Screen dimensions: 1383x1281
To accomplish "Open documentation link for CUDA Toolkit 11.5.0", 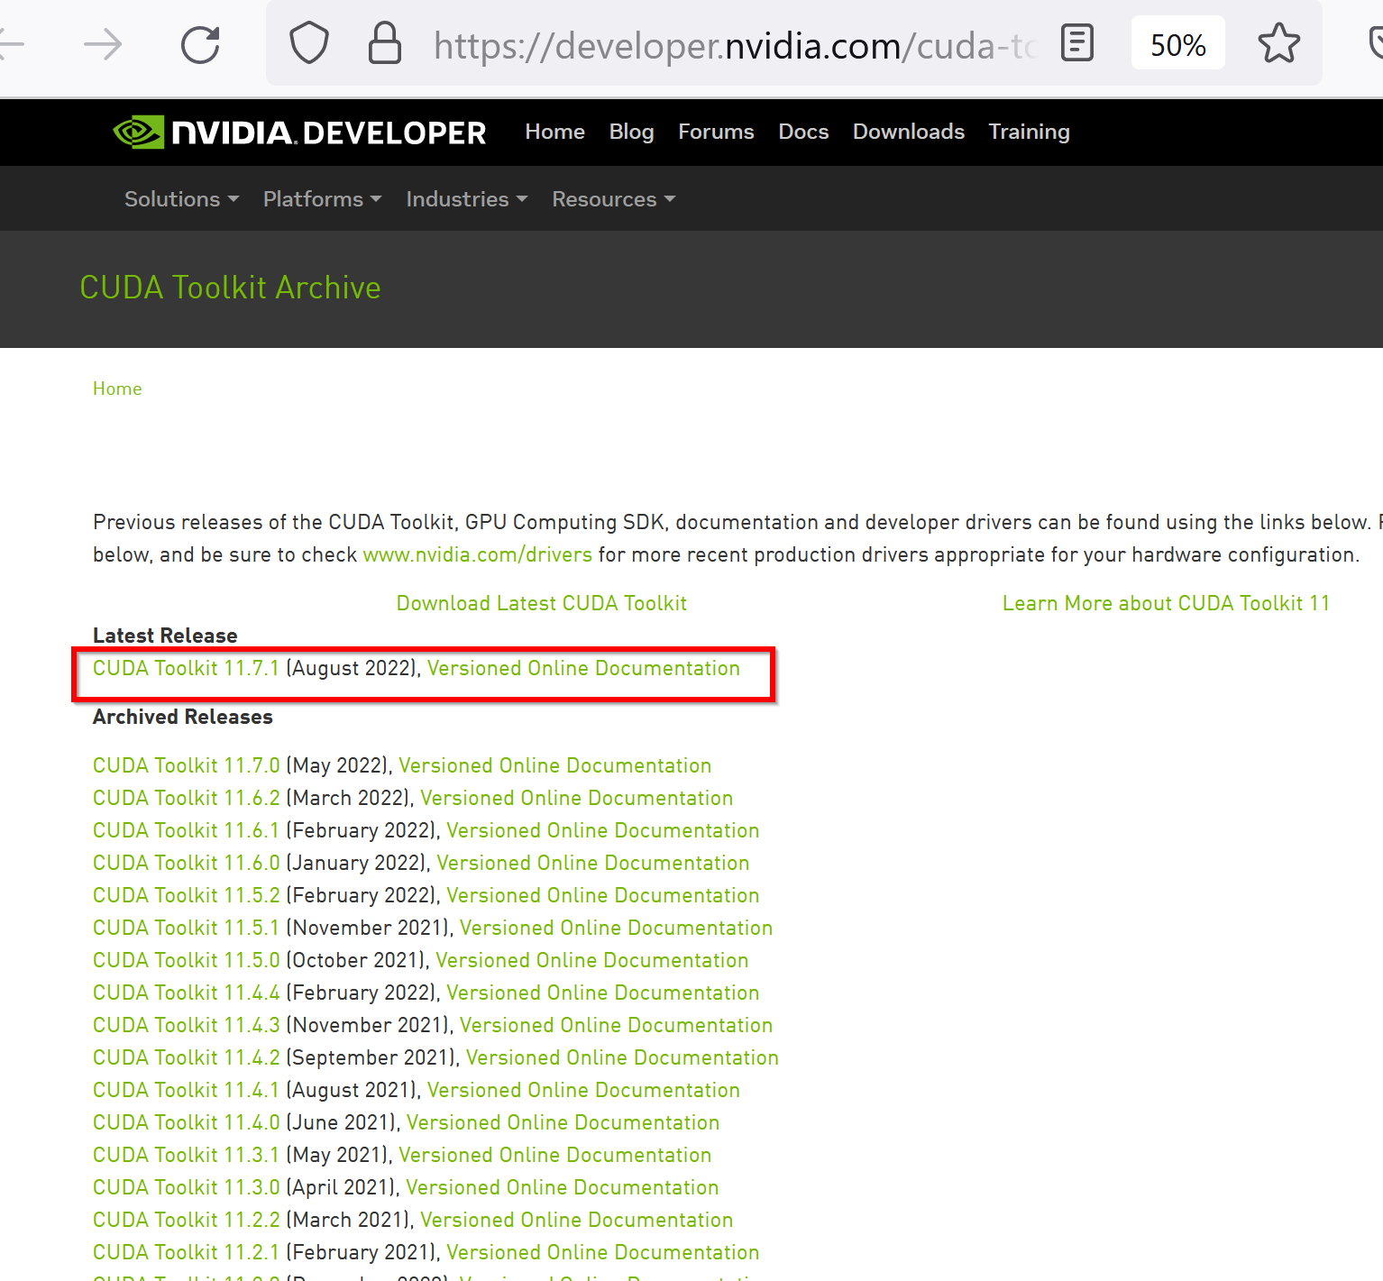I will (x=591, y=960).
